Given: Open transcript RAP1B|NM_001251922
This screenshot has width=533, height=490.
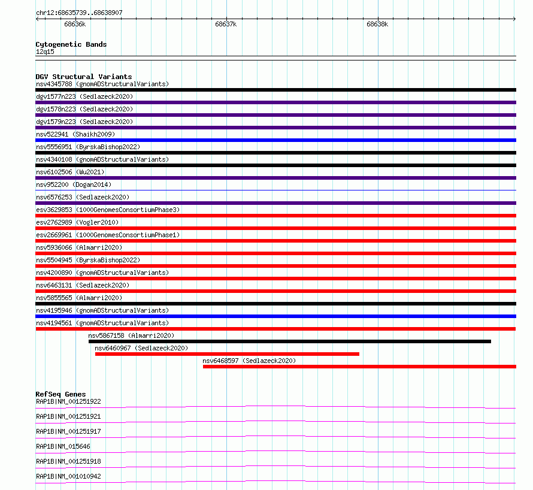Looking at the screenshot, I should [x=68, y=401].
